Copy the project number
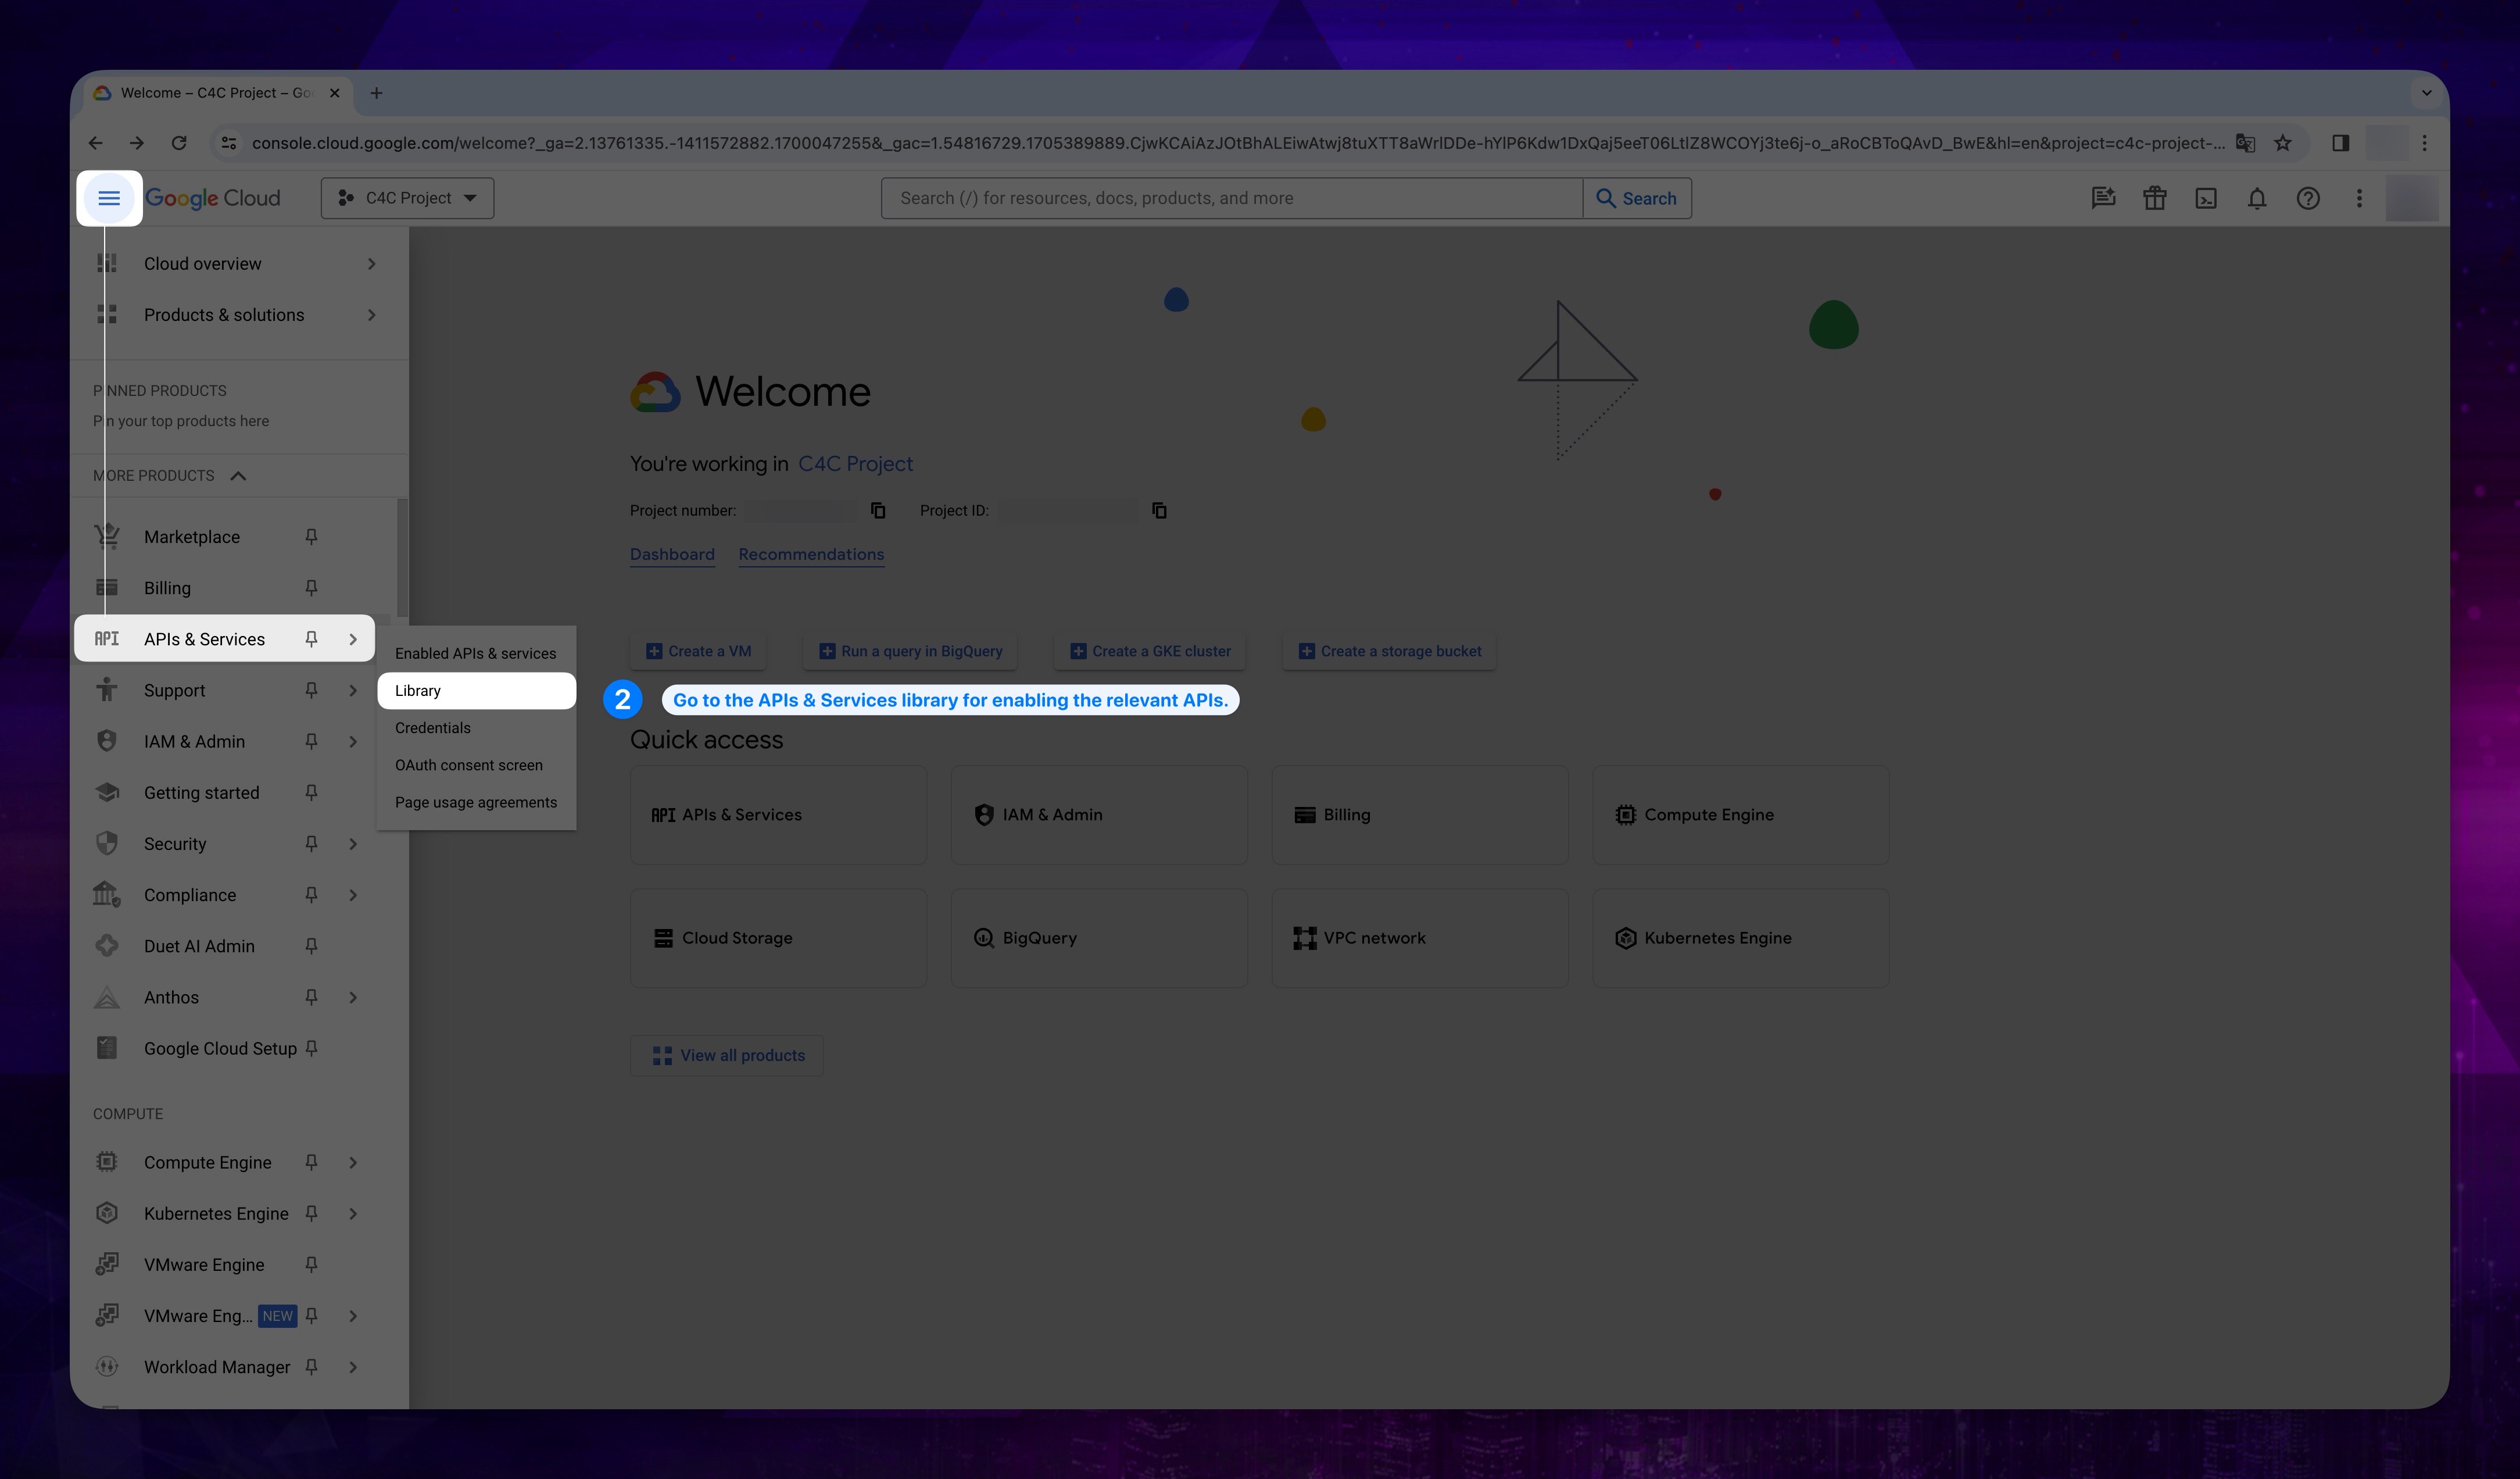The height and width of the screenshot is (1479, 2520). (x=878, y=511)
